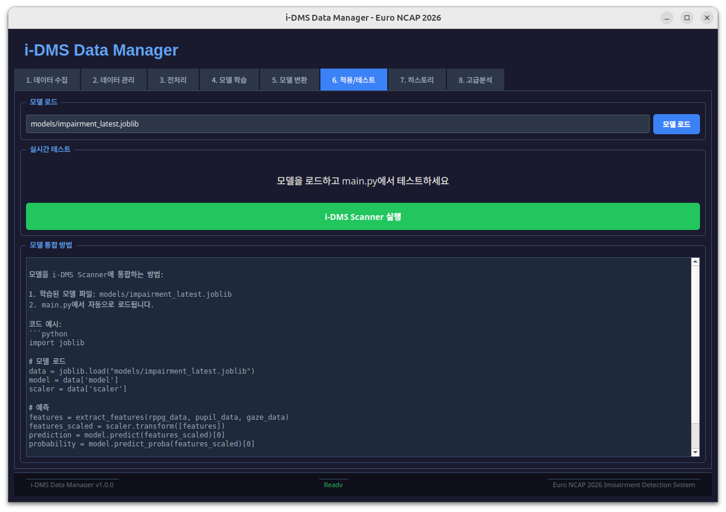Open the 5. 모델 변환 tab
726x512 pixels.
pyautogui.click(x=289, y=79)
